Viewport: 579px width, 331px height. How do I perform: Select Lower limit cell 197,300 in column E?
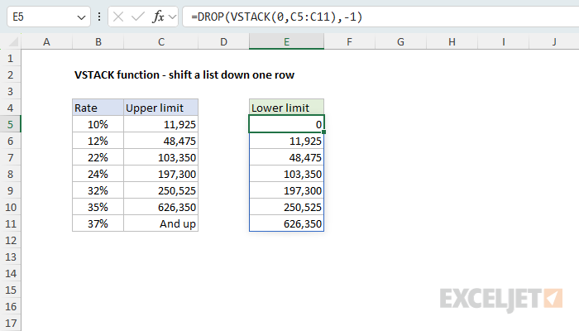[286, 190]
